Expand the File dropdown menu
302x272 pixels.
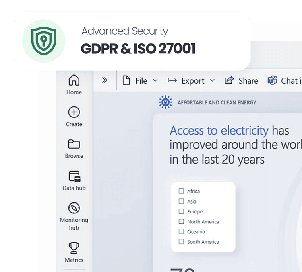140,81
